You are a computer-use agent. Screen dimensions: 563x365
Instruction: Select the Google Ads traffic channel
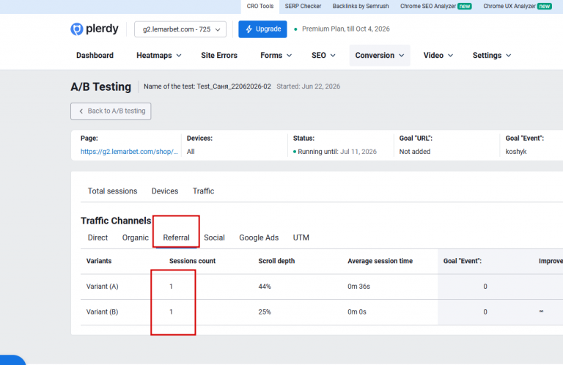[x=259, y=237]
